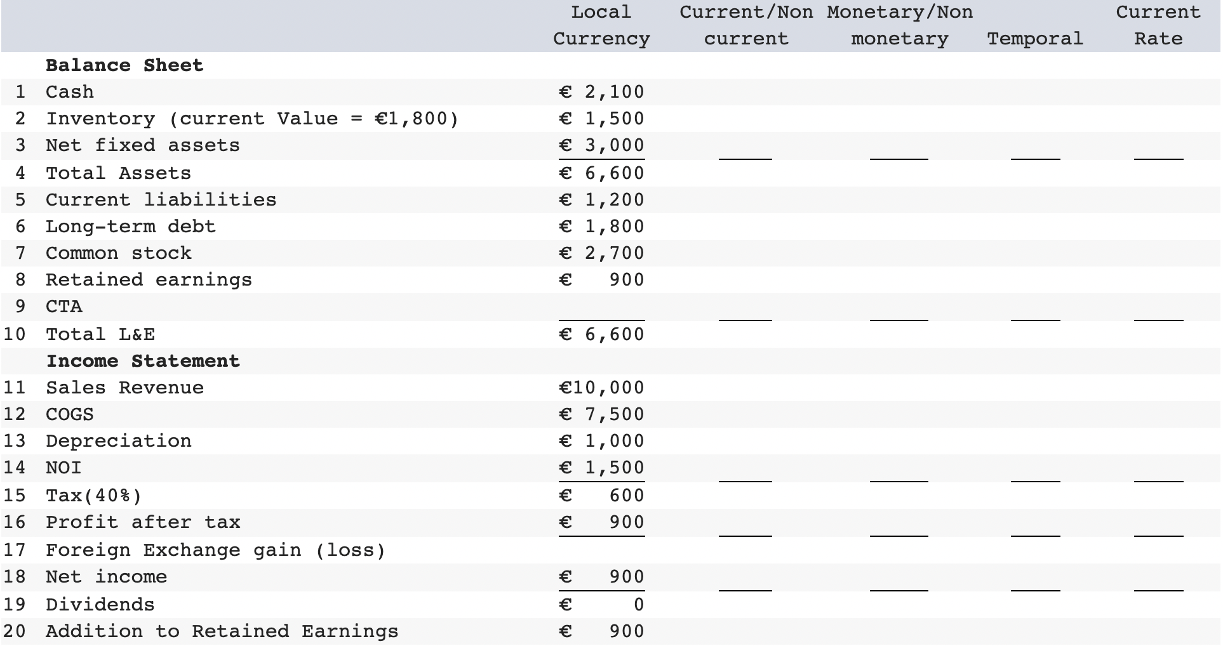Viewport: 1223px width, 646px height.
Task: Click the Monetary/Non monetary column header
Action: point(898,25)
